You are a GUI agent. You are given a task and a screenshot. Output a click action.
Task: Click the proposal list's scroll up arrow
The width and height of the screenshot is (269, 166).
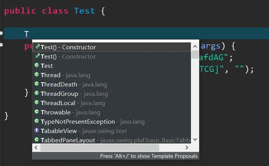(195, 46)
